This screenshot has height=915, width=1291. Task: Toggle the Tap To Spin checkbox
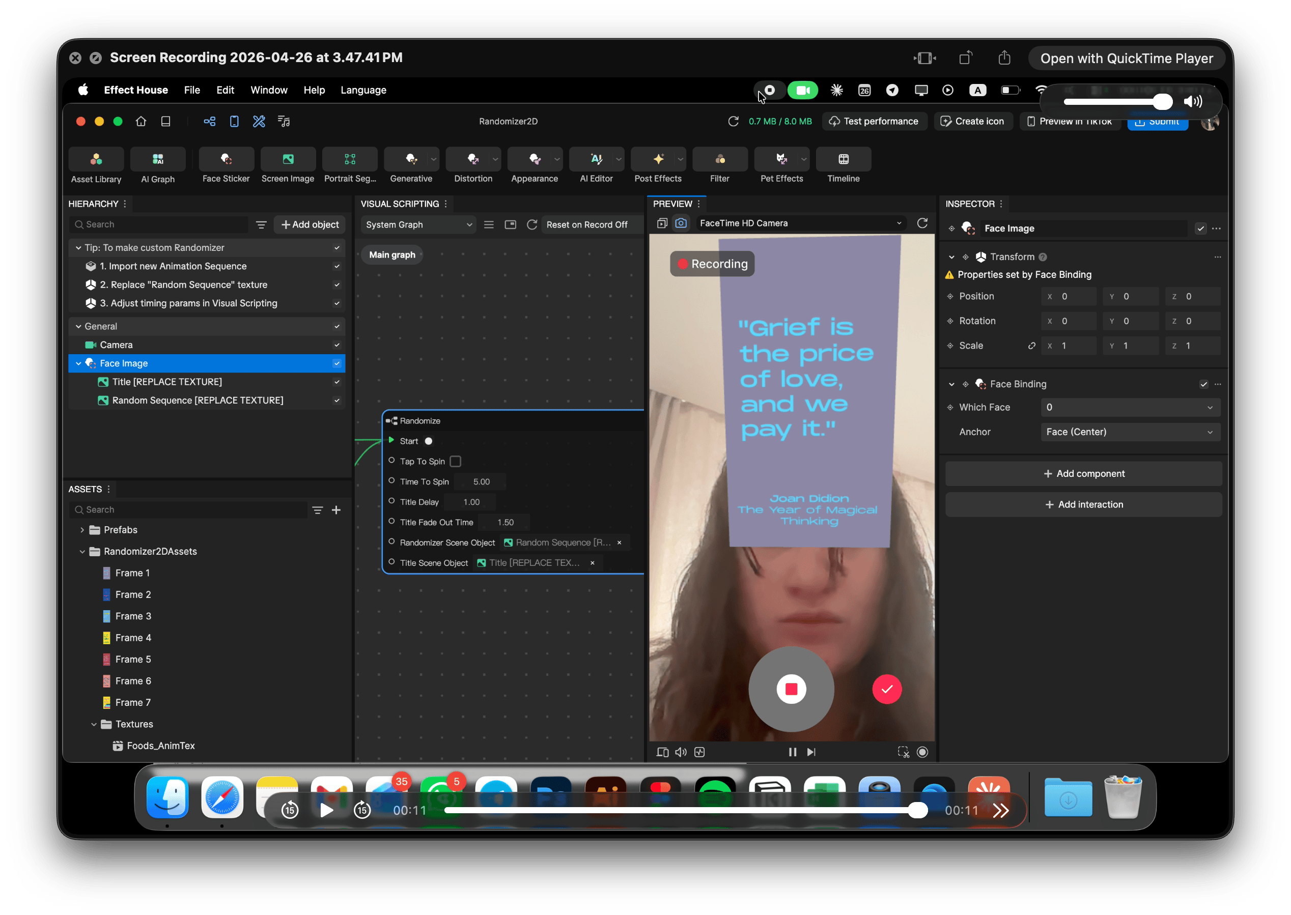click(455, 462)
